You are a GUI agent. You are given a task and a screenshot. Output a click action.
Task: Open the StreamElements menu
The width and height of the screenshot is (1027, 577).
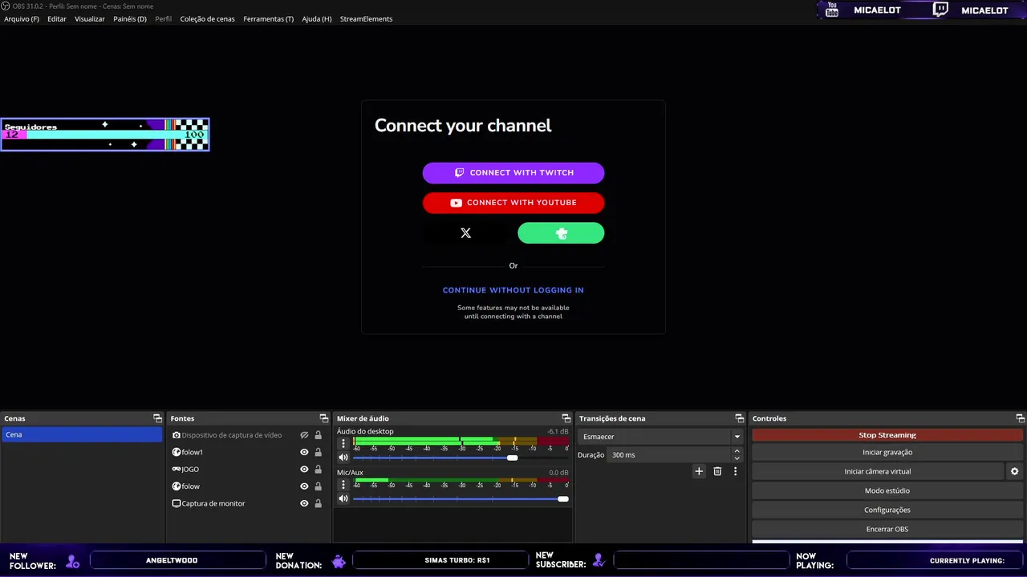point(366,18)
